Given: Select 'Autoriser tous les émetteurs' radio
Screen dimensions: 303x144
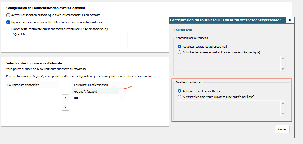Looking at the screenshot, I should [179, 91].
